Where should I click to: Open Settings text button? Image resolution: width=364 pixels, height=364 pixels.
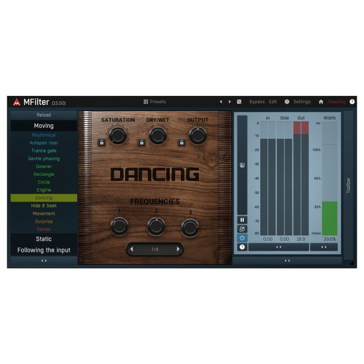point(302,102)
